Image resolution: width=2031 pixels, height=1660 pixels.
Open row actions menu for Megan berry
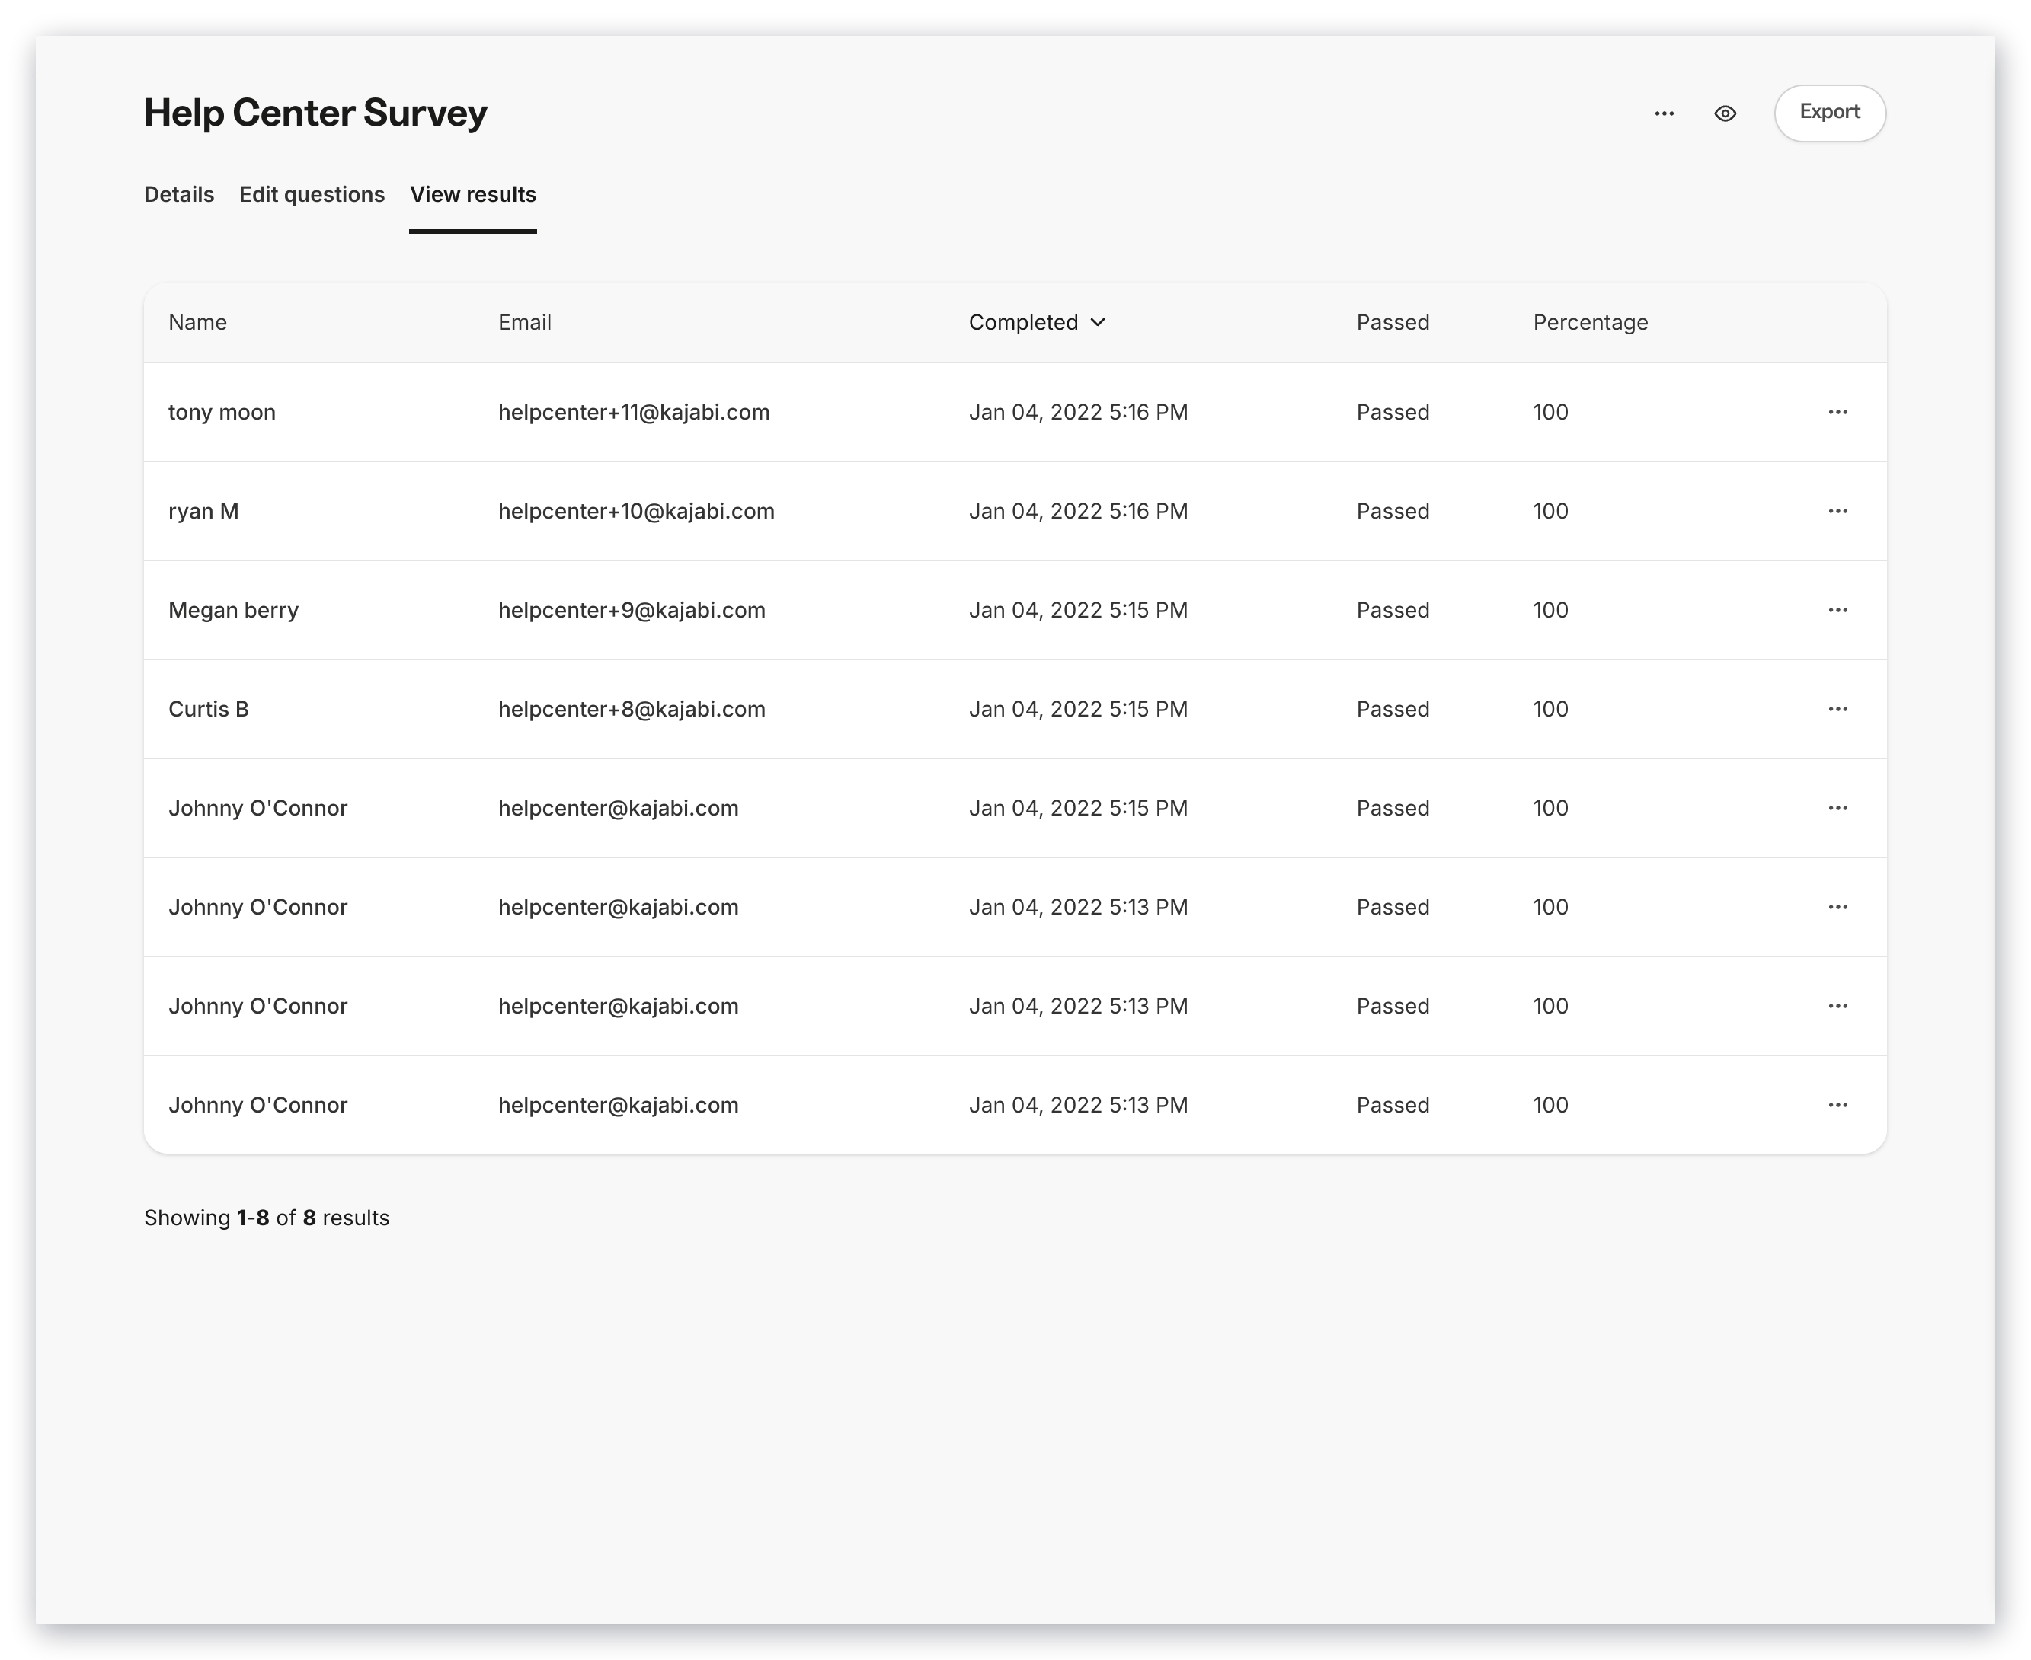point(1837,610)
